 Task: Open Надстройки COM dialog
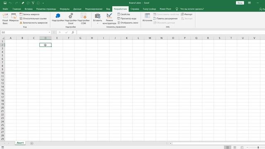(x=84, y=19)
